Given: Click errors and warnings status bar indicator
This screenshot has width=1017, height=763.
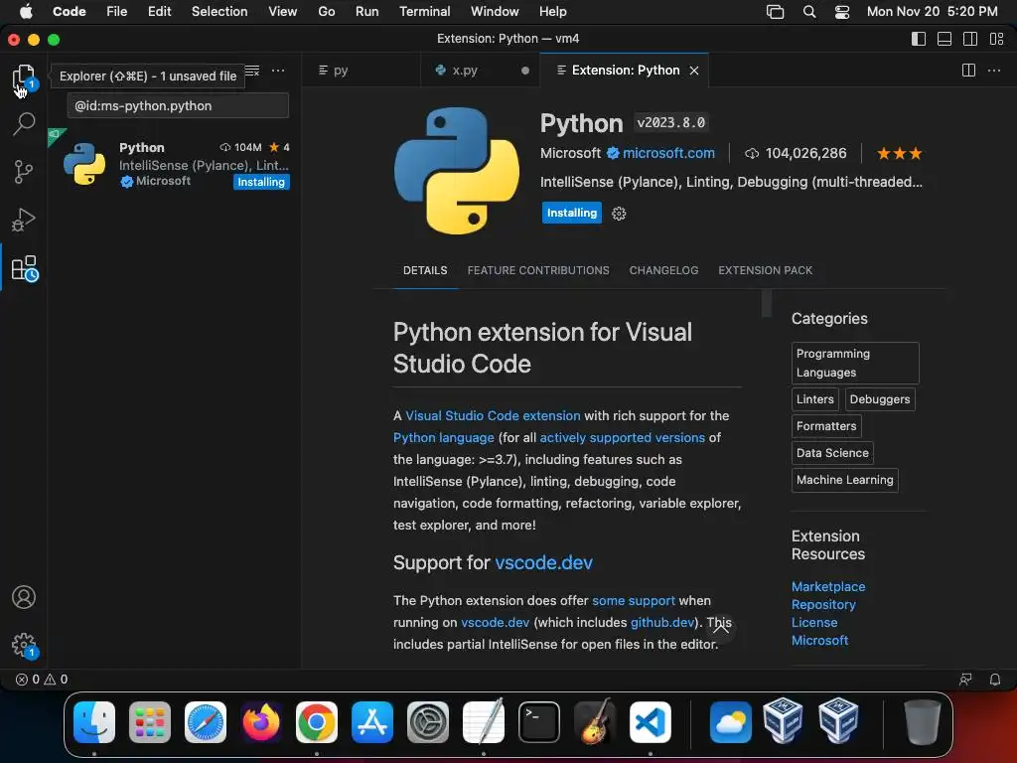Looking at the screenshot, I should pos(42,680).
